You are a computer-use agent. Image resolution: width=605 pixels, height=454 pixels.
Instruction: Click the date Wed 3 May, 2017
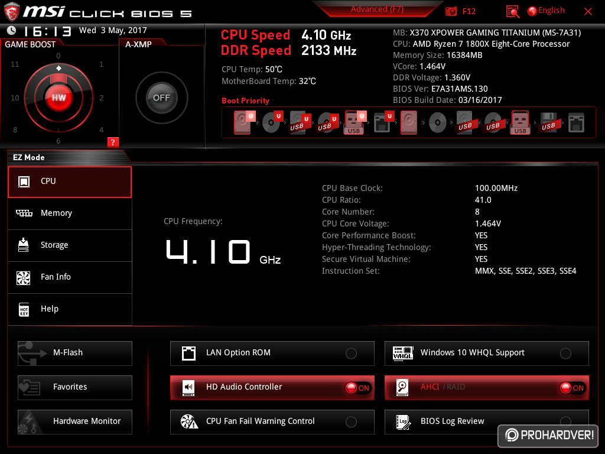tap(113, 30)
